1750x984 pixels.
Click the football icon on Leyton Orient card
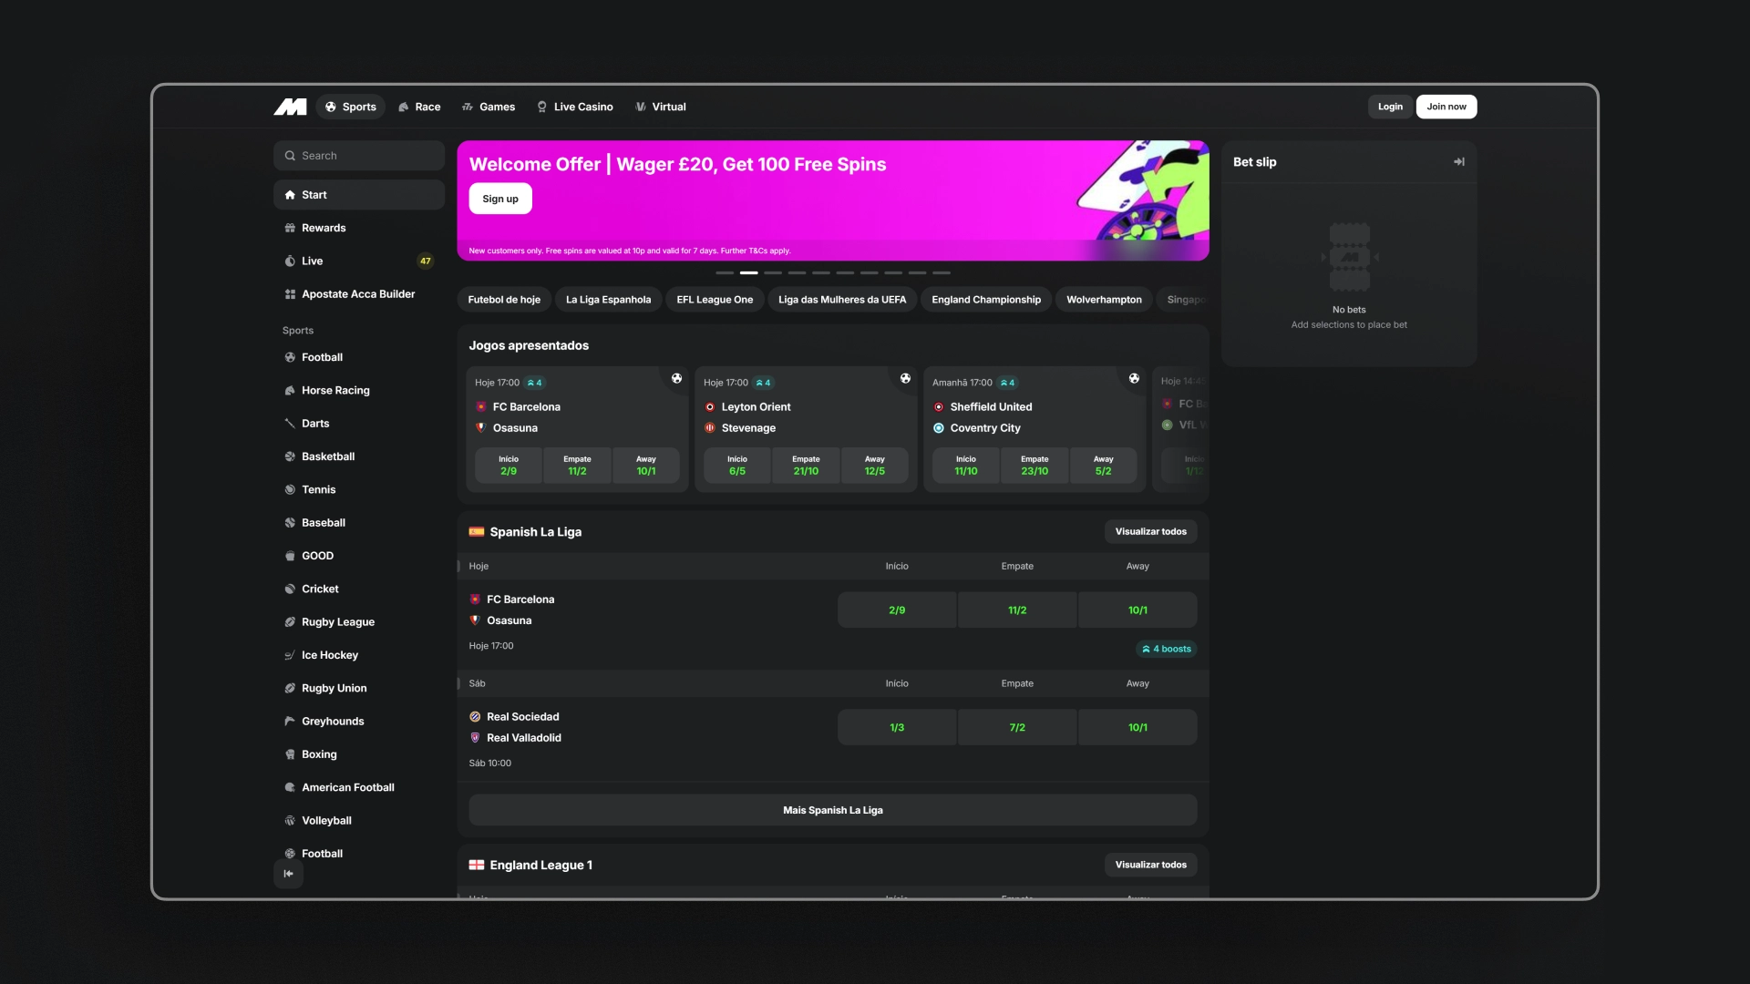pos(905,378)
